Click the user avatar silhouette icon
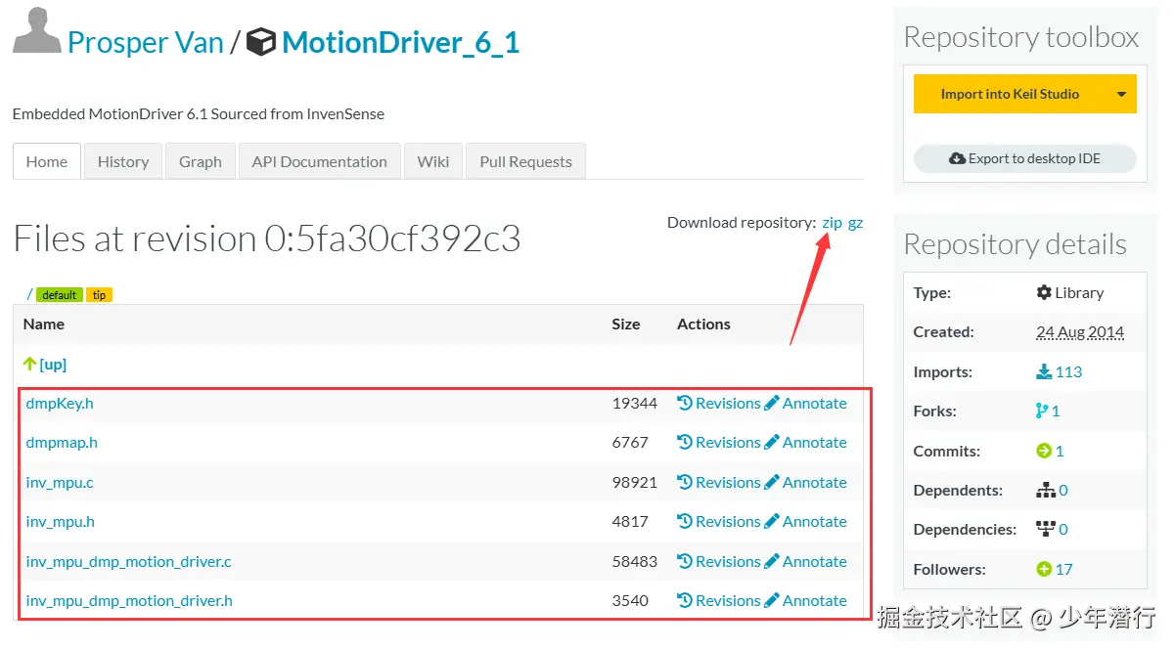This screenshot has width=1175, height=650. coord(37,29)
